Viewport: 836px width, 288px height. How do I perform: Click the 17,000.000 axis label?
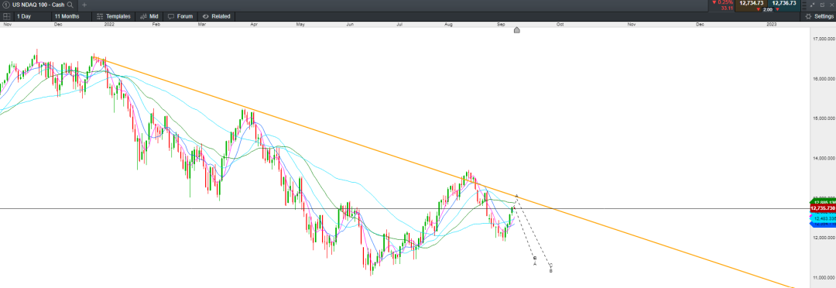point(824,39)
